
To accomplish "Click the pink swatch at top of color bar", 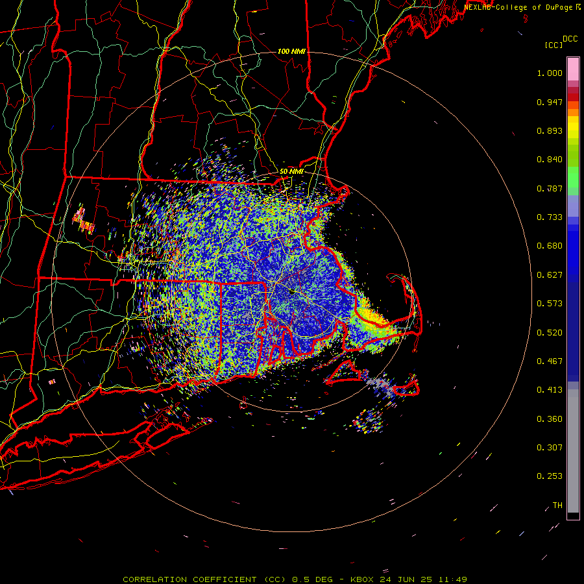I will [x=573, y=69].
